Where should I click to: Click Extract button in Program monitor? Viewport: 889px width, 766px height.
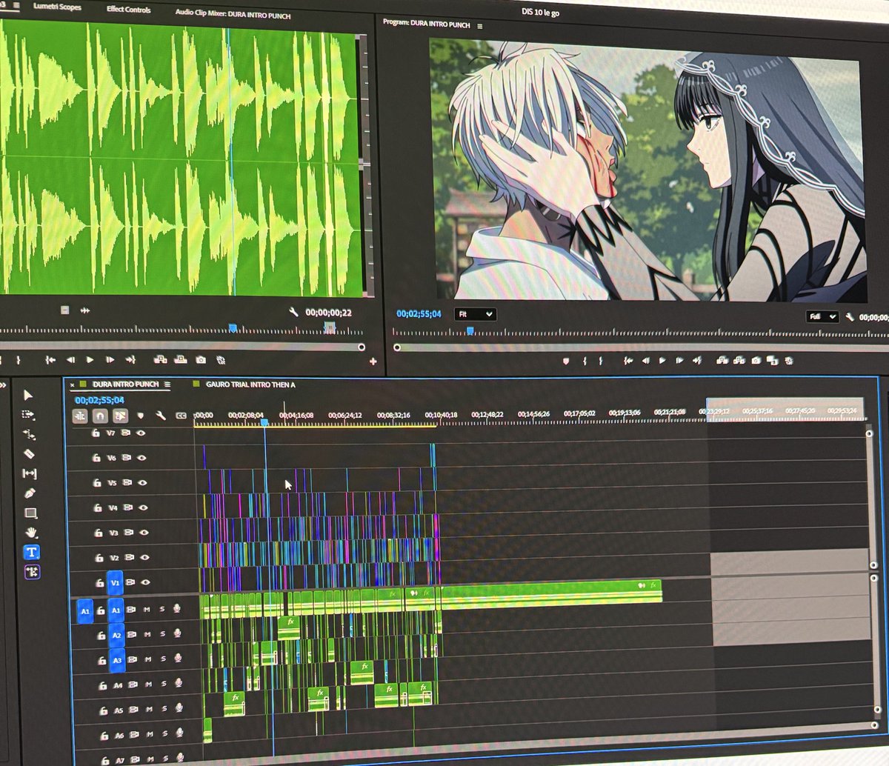pyautogui.click(x=739, y=361)
